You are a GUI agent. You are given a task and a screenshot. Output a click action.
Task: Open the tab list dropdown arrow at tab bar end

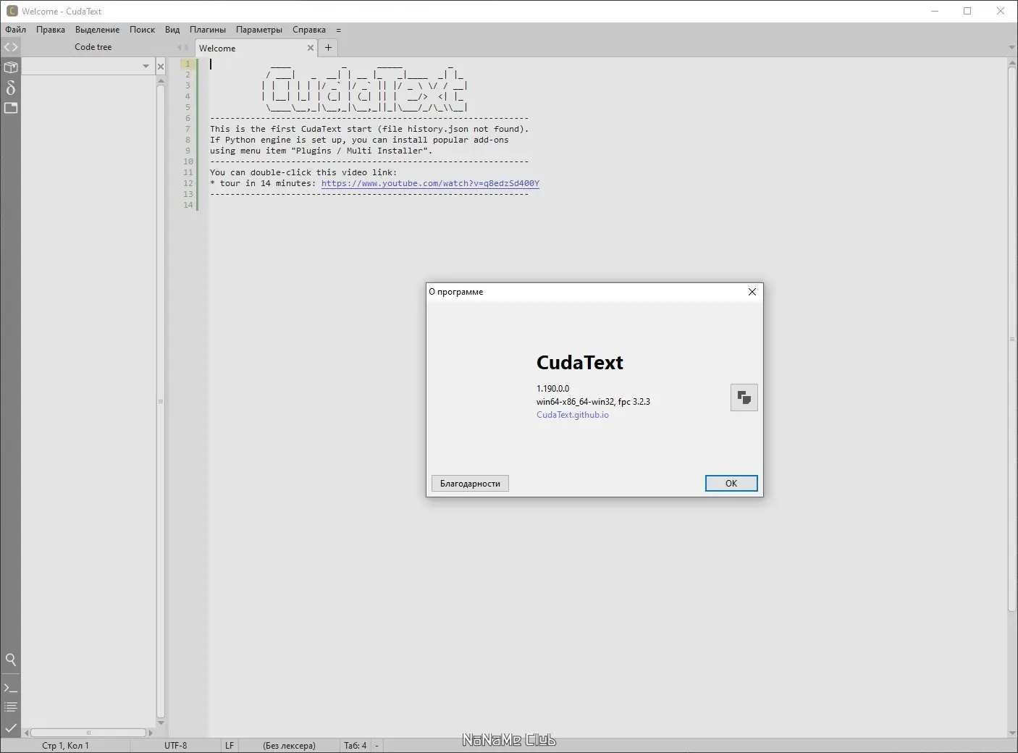[1011, 48]
